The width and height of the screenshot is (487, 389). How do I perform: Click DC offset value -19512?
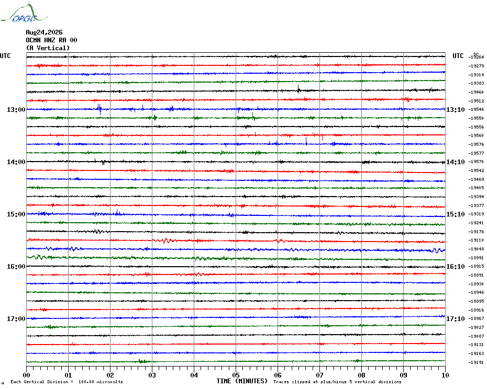pyautogui.click(x=476, y=101)
